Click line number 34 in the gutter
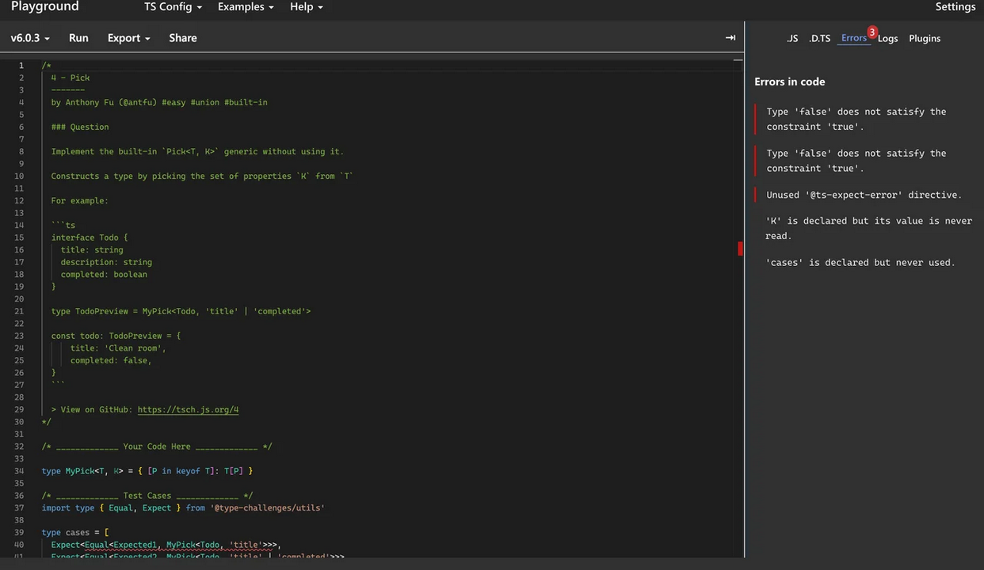The height and width of the screenshot is (570, 984). coord(19,471)
